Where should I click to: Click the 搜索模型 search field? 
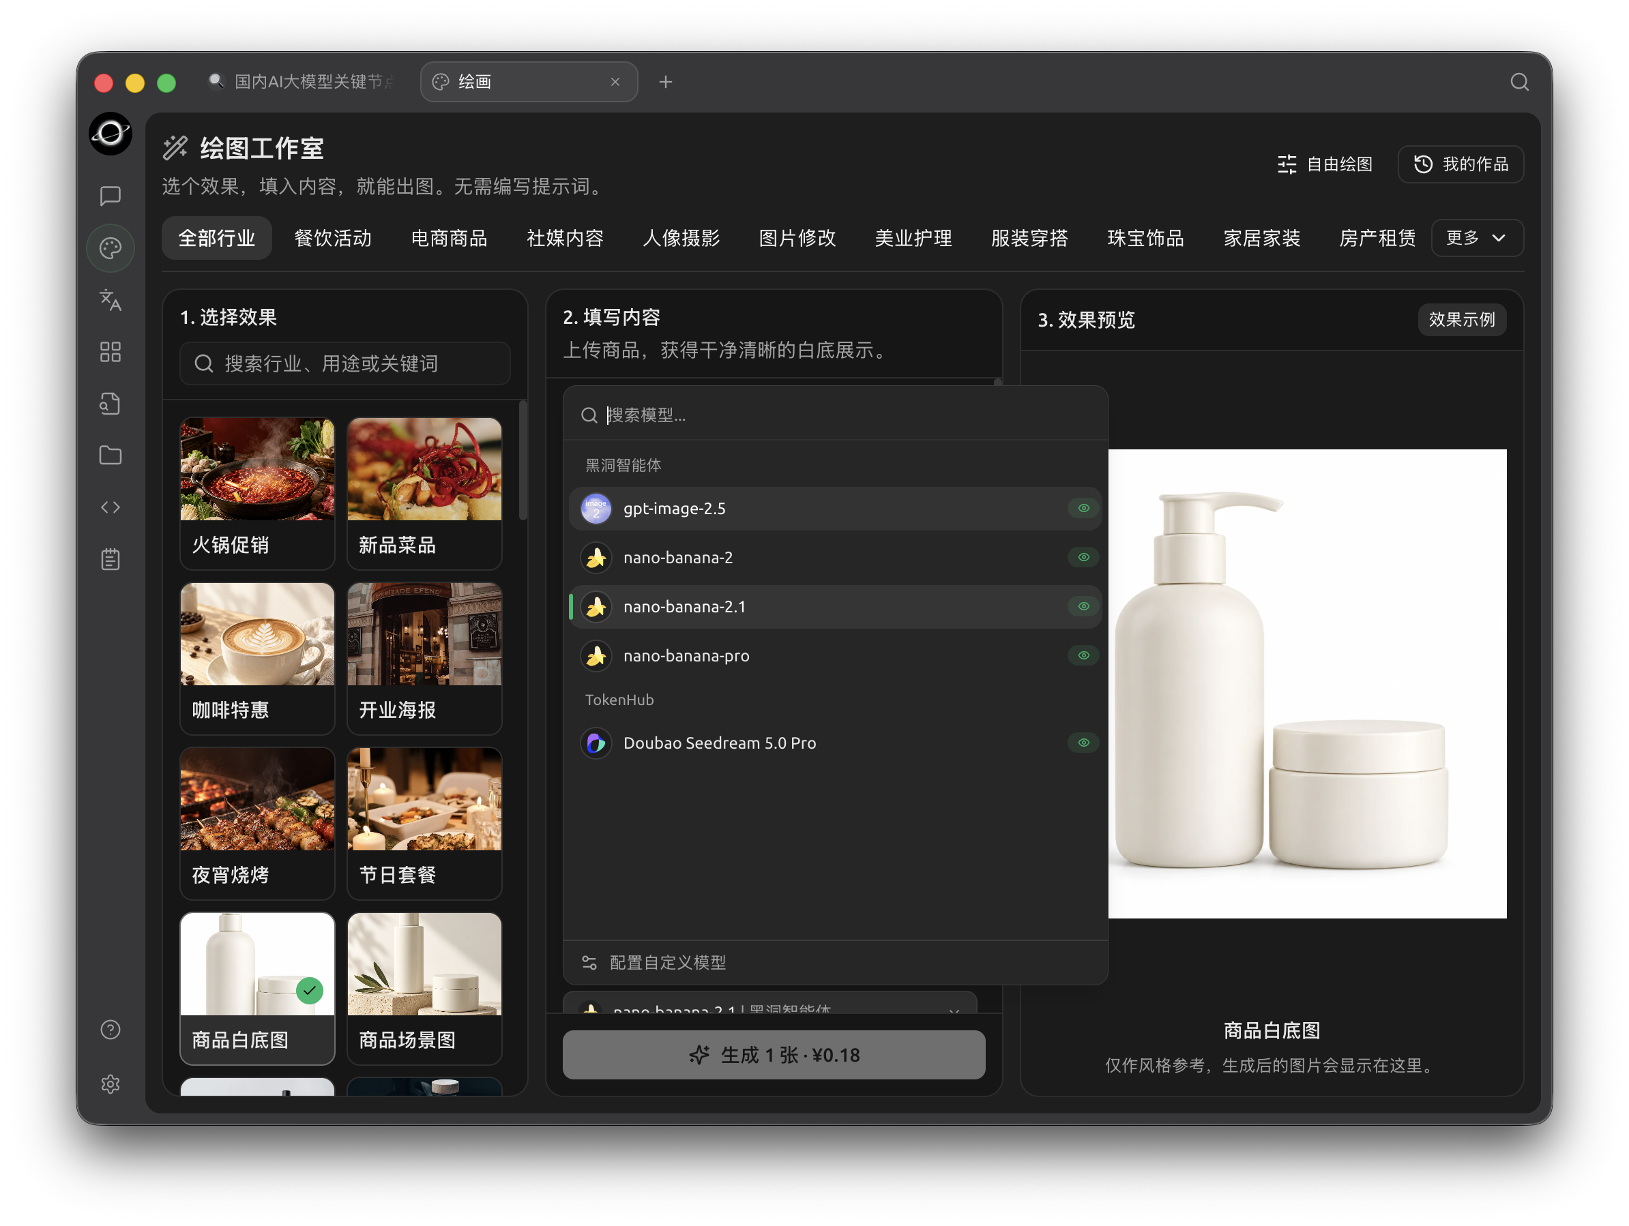point(835,415)
